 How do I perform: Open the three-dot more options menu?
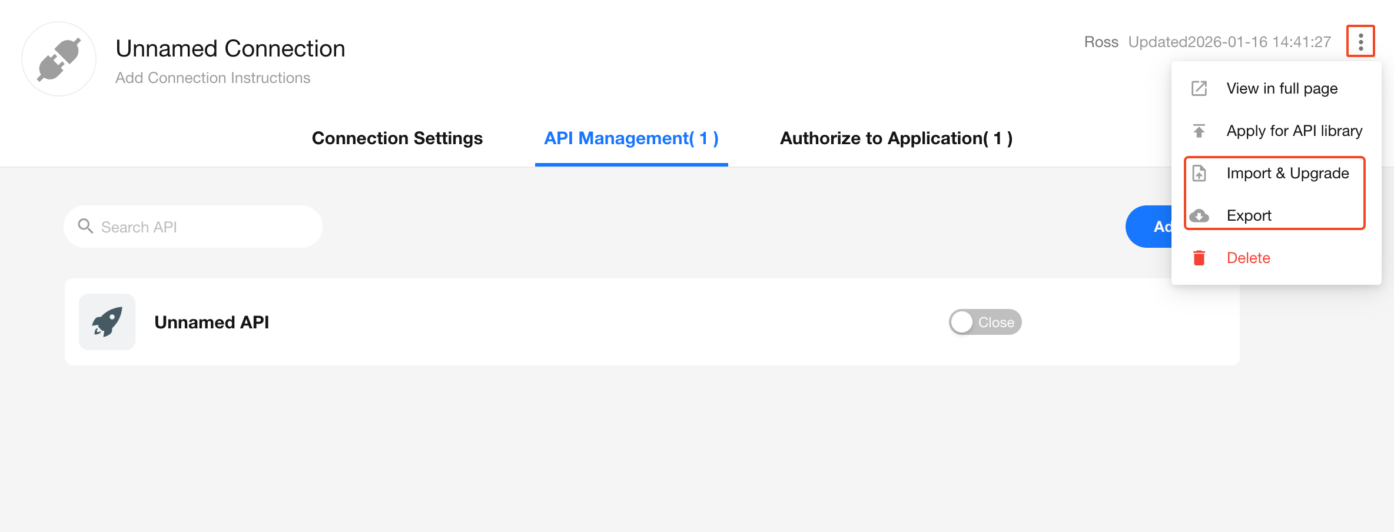(1360, 42)
